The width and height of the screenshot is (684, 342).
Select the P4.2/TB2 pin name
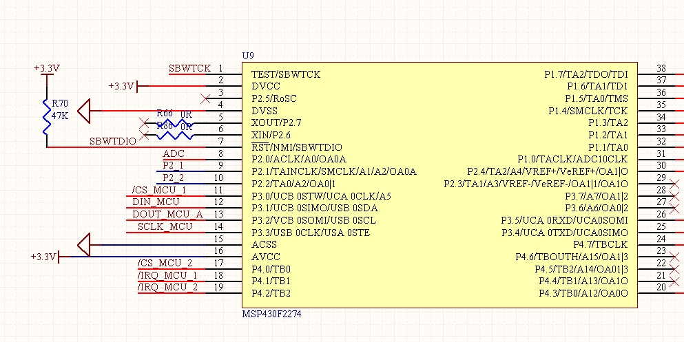point(271,294)
